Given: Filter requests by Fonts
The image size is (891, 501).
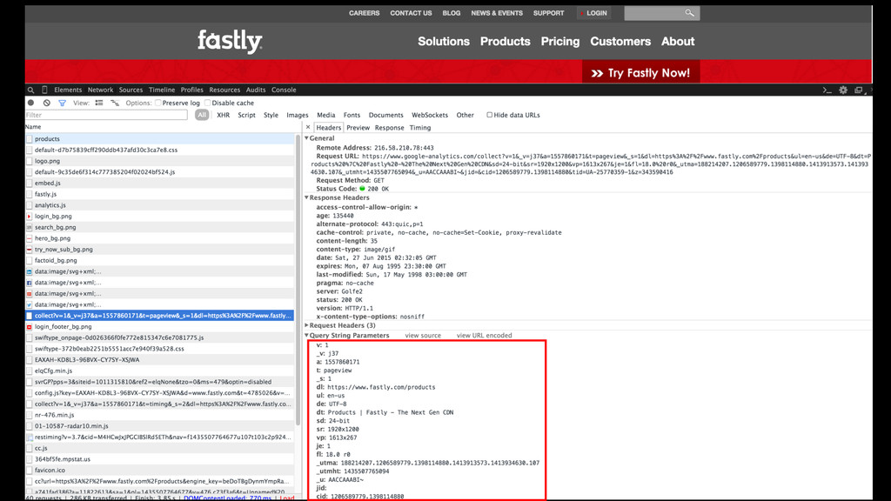Looking at the screenshot, I should (352, 115).
